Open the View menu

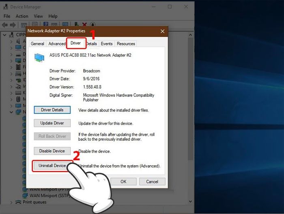(x=38, y=16)
